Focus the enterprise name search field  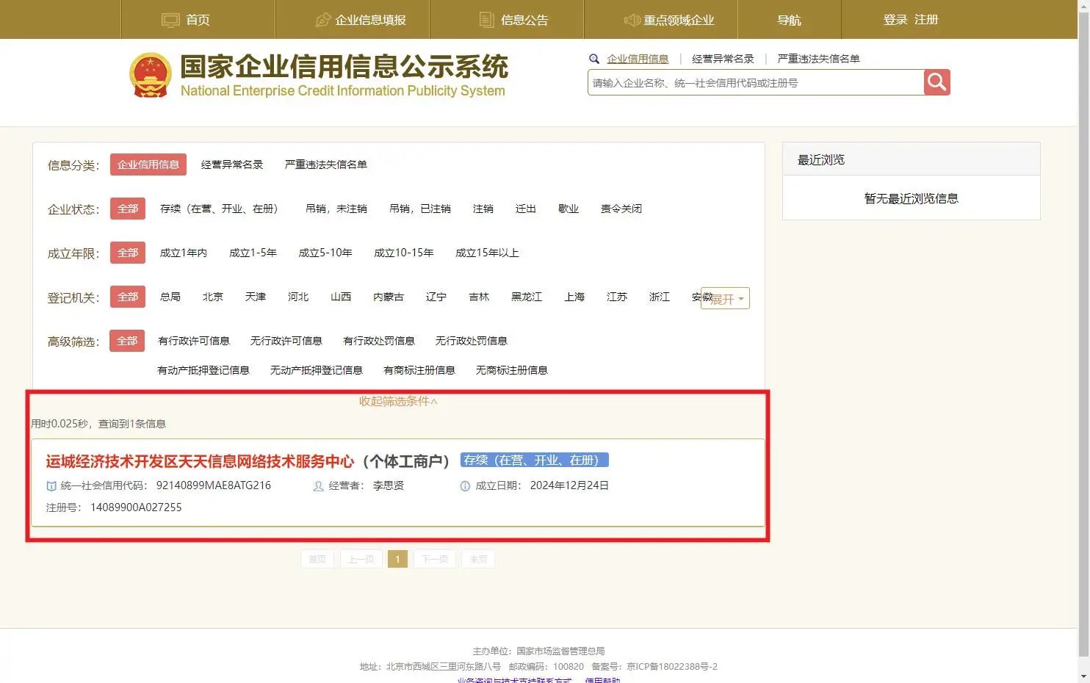coord(755,83)
